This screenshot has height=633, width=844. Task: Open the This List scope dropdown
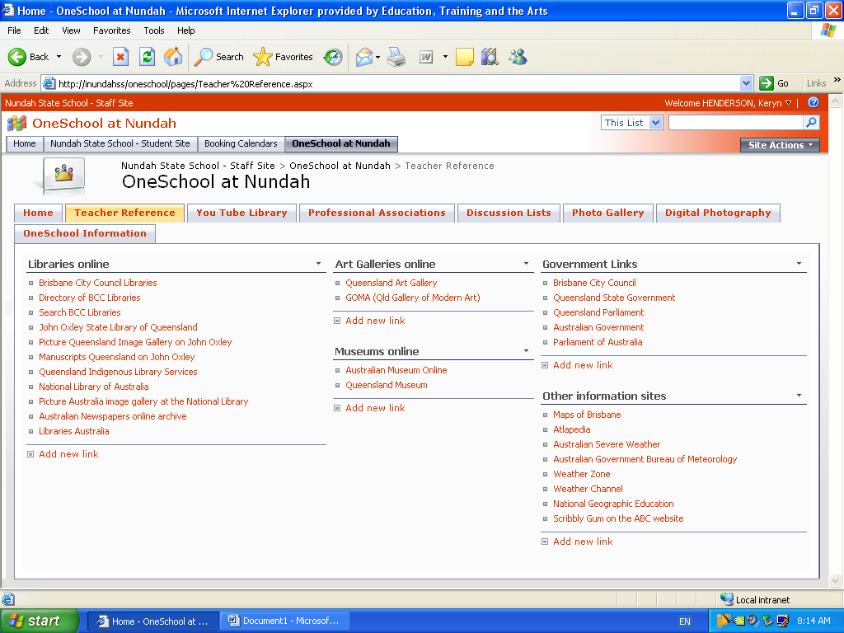(655, 123)
